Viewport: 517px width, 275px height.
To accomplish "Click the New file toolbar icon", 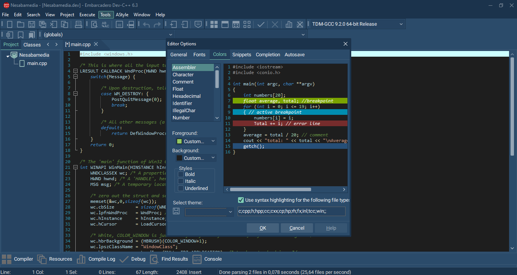I will tap(10, 24).
